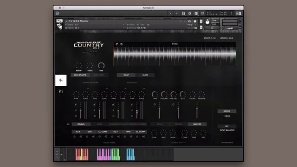Open the waveform page in the side panel
This screenshot has height=167, width=297.
[61, 80]
